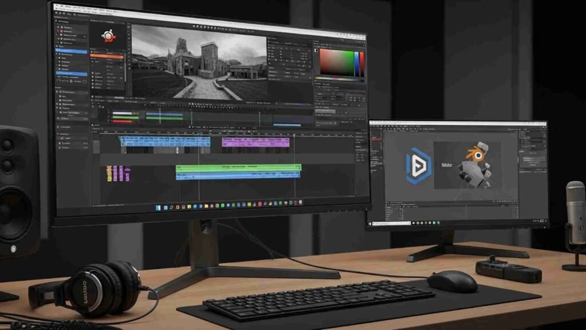Screen dimensions: 586x330
Task: Select the purple clip on the upper timeline track
Action: click(x=255, y=142)
